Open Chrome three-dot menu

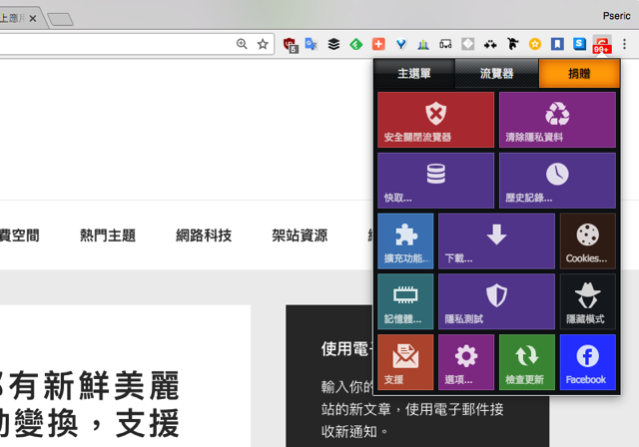pyautogui.click(x=625, y=44)
